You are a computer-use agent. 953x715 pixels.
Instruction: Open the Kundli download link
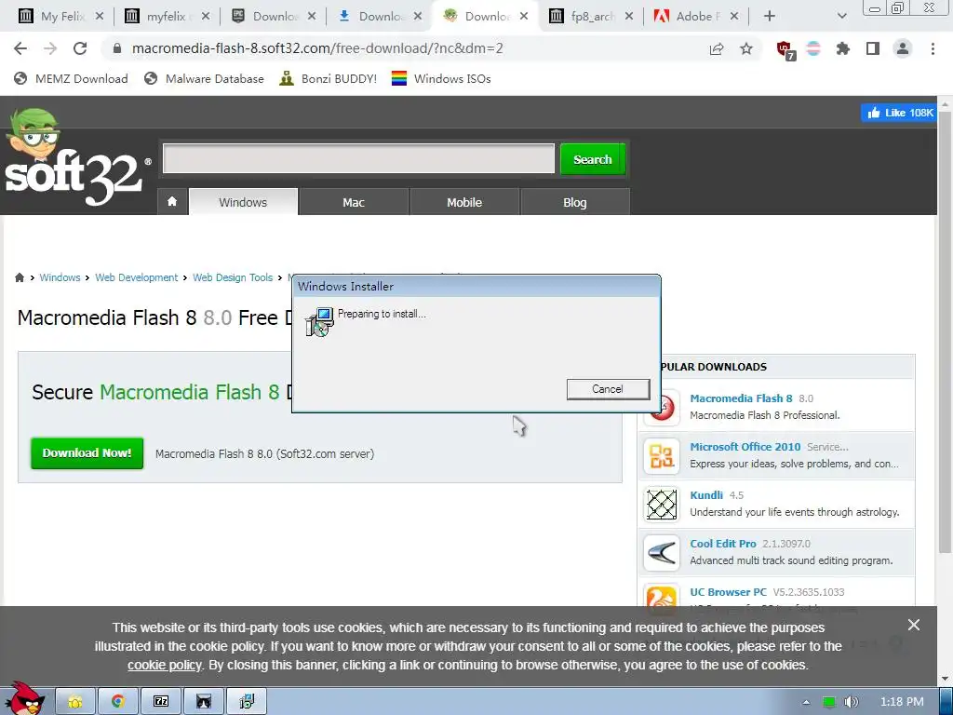706,495
